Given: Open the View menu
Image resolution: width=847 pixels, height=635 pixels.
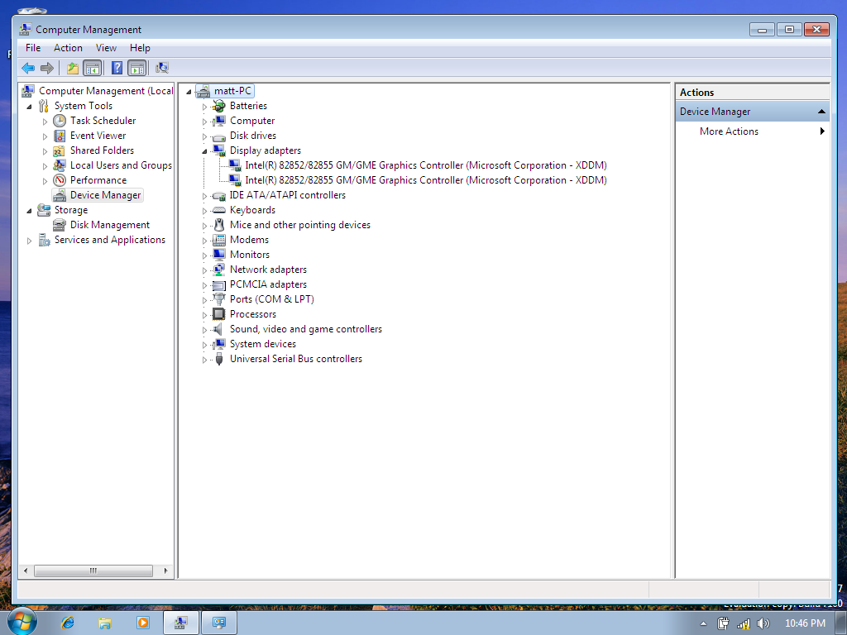Looking at the screenshot, I should coord(107,48).
